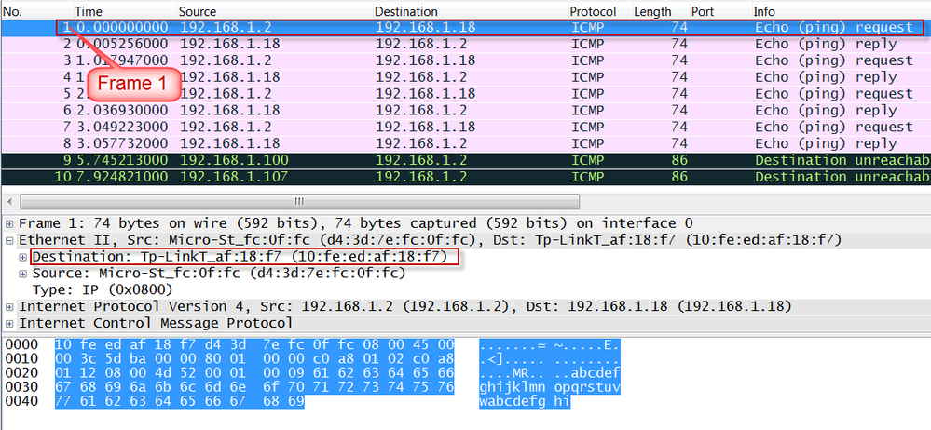The image size is (931, 430).
Task: Sort packets by the Source column header
Action: coord(274,11)
